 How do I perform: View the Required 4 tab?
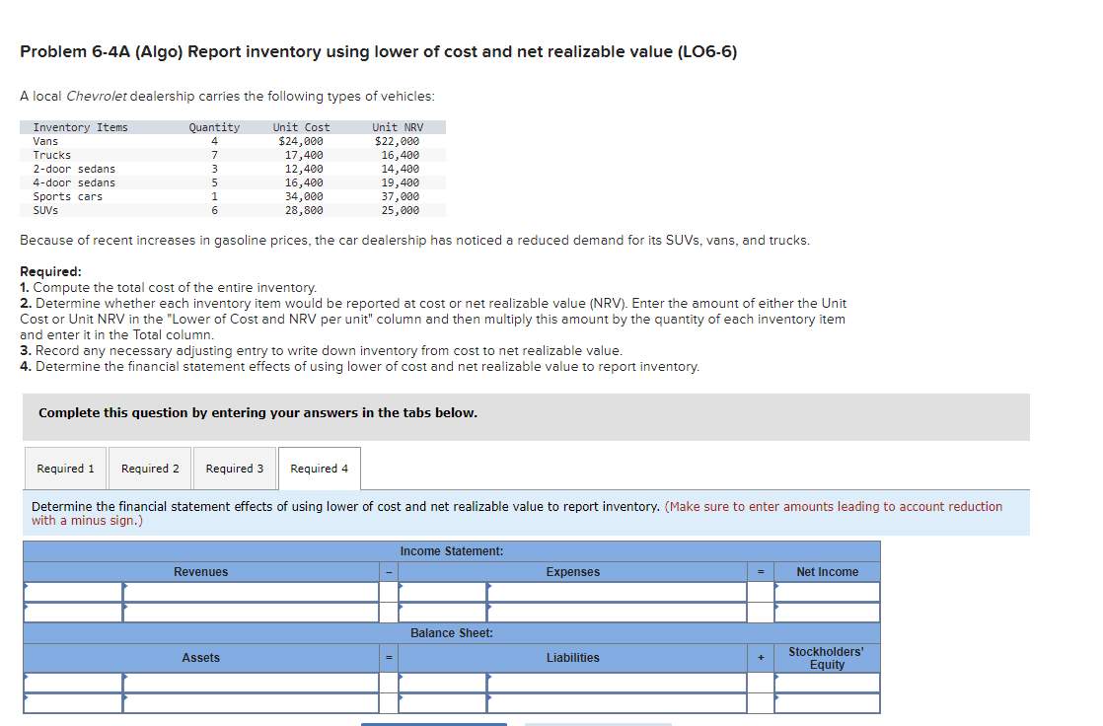point(320,469)
